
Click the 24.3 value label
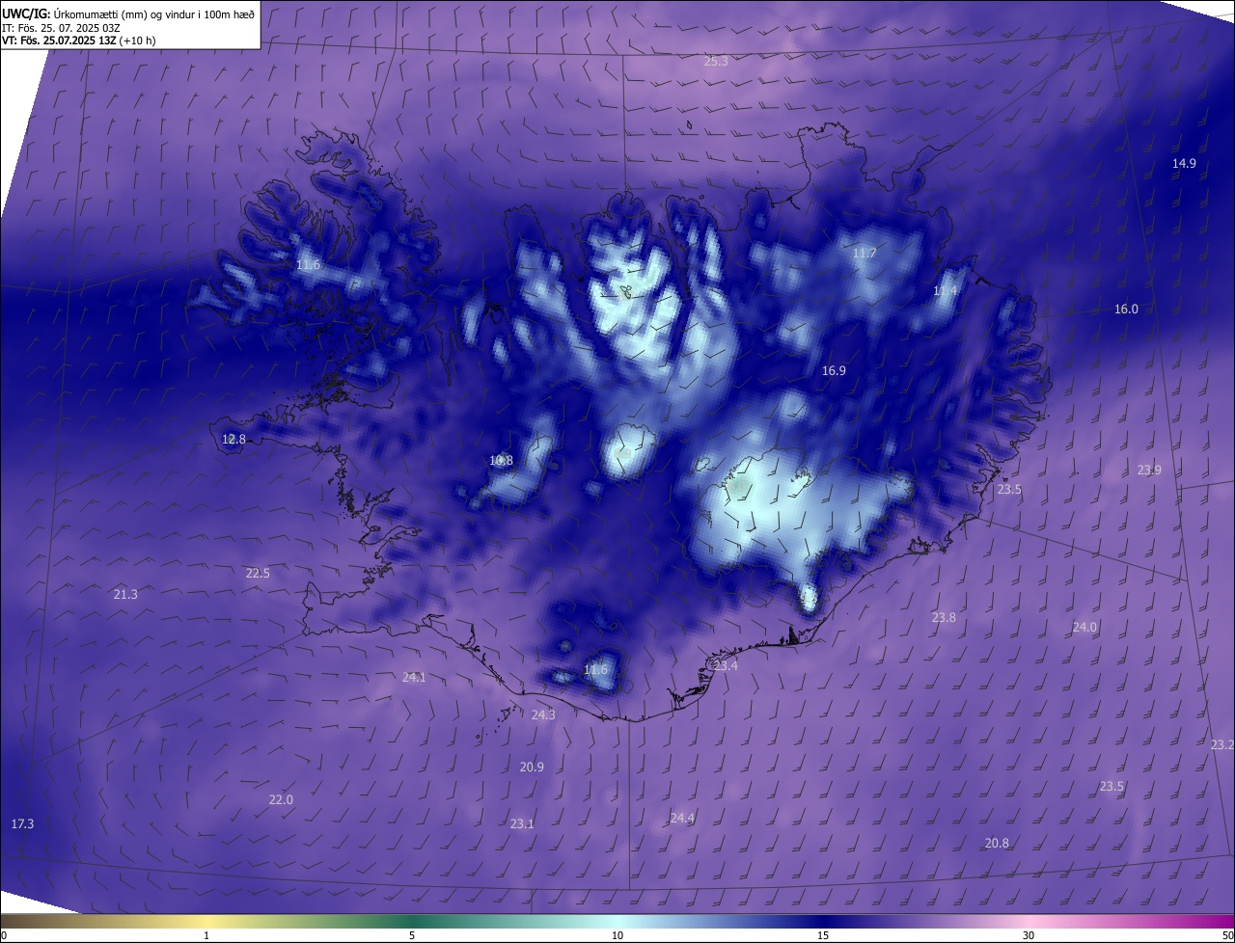coord(543,714)
